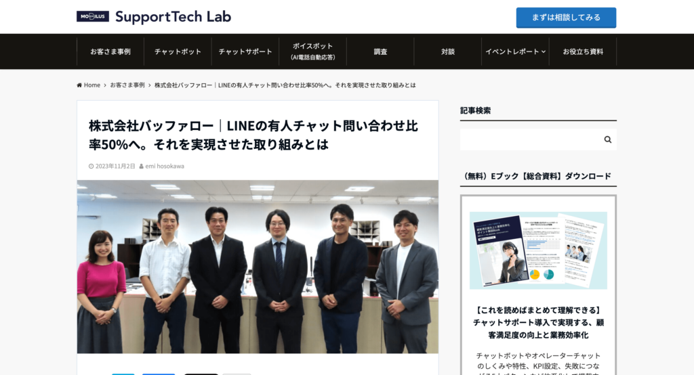Open the 対談 navigation item
This screenshot has width=694, height=375.
447,51
